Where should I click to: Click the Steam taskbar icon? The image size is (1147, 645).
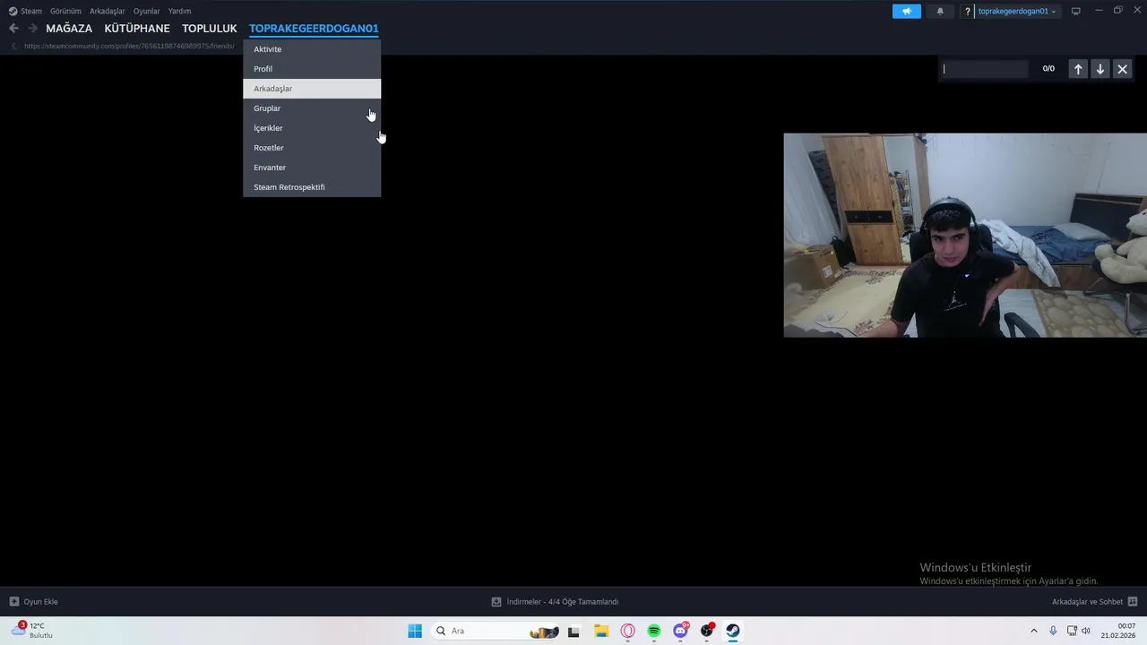pyautogui.click(x=733, y=631)
